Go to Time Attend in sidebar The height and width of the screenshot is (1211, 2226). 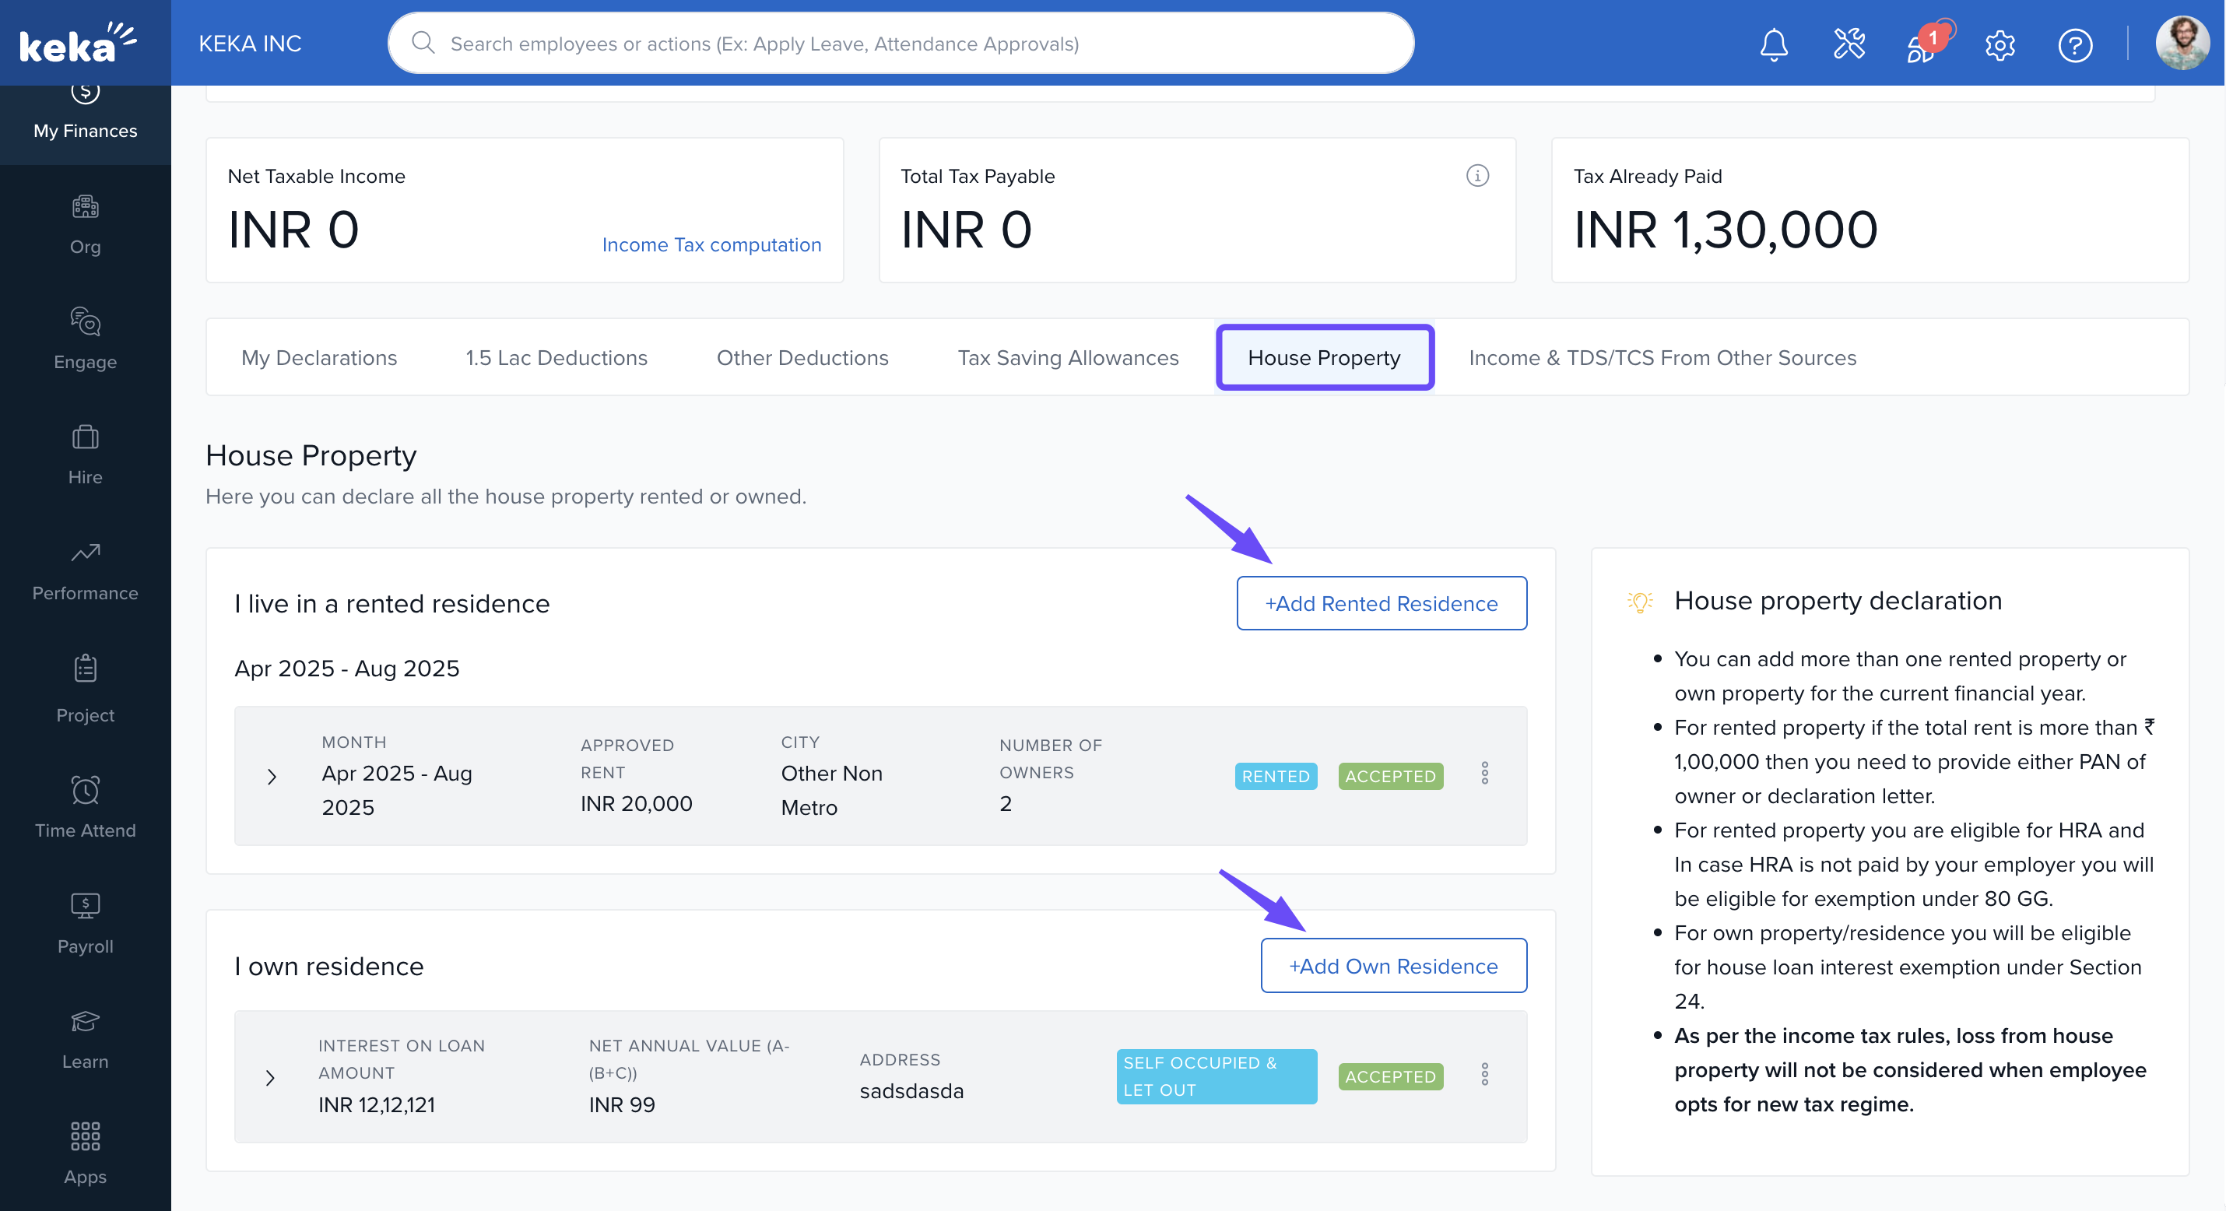pos(85,806)
